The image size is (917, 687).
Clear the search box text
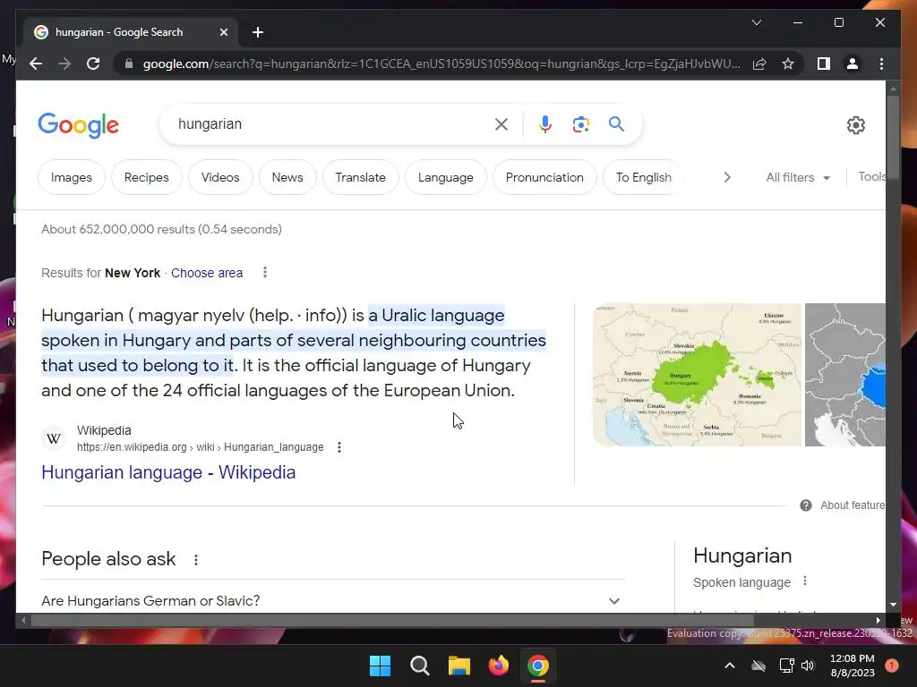click(501, 124)
